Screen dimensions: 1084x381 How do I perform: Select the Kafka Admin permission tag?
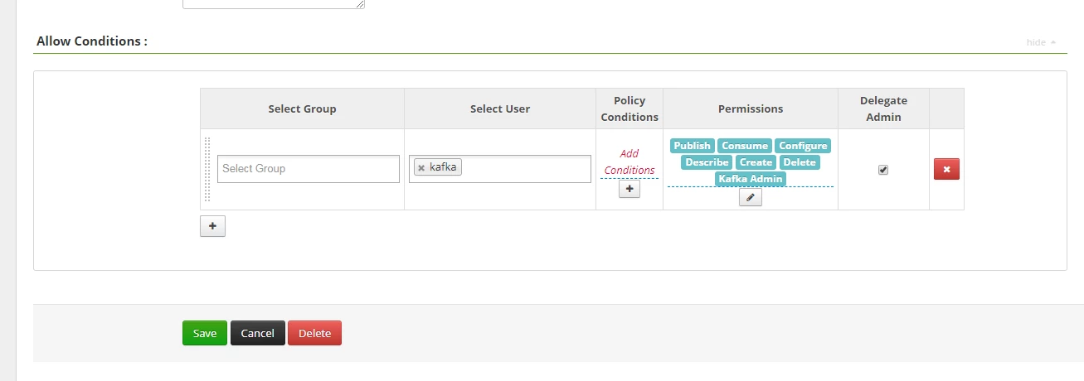click(x=751, y=179)
